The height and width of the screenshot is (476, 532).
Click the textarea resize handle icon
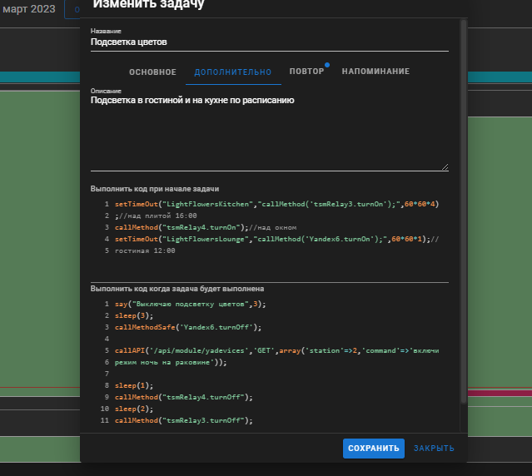(x=445, y=166)
